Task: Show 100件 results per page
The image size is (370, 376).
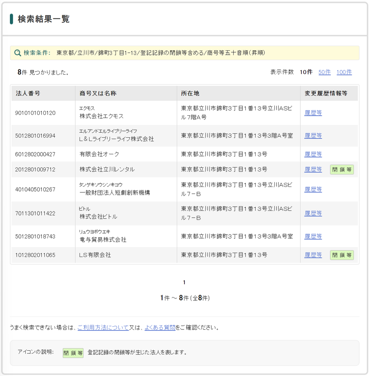Action: pyautogui.click(x=344, y=72)
